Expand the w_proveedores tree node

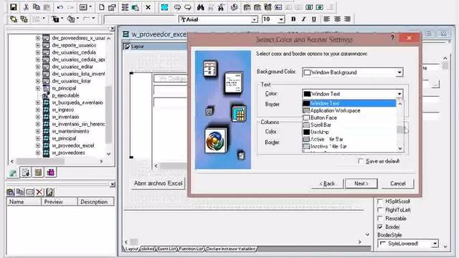coord(38,153)
